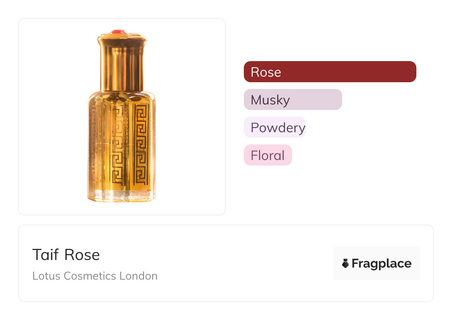
Task: Click the 'Floral' label text
Action: (x=268, y=155)
